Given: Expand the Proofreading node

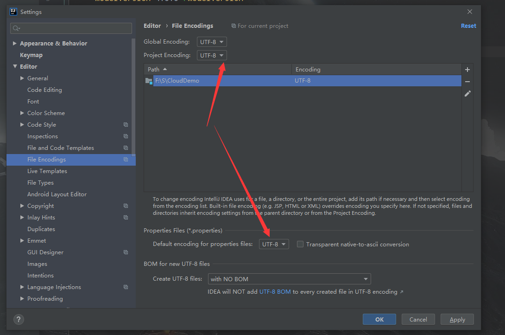Looking at the screenshot, I should [22, 299].
